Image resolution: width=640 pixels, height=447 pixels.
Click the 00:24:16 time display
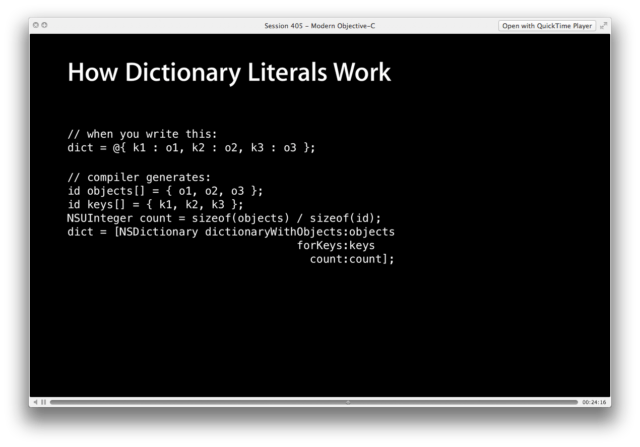(x=594, y=402)
